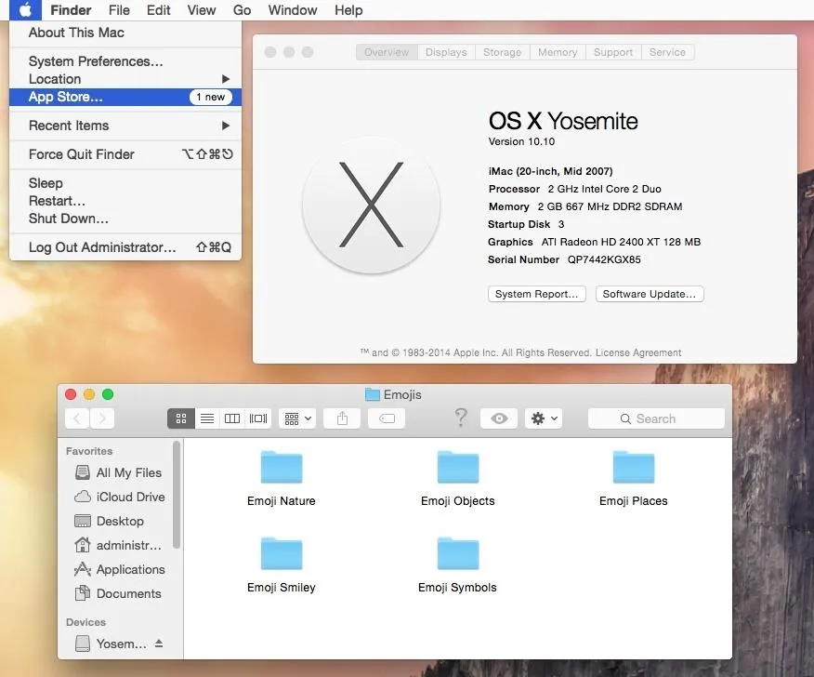Click the Share toolbar icon
814x677 pixels.
click(x=342, y=418)
